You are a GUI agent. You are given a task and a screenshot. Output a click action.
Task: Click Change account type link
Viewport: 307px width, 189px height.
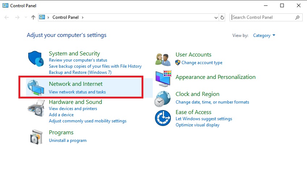click(x=202, y=63)
